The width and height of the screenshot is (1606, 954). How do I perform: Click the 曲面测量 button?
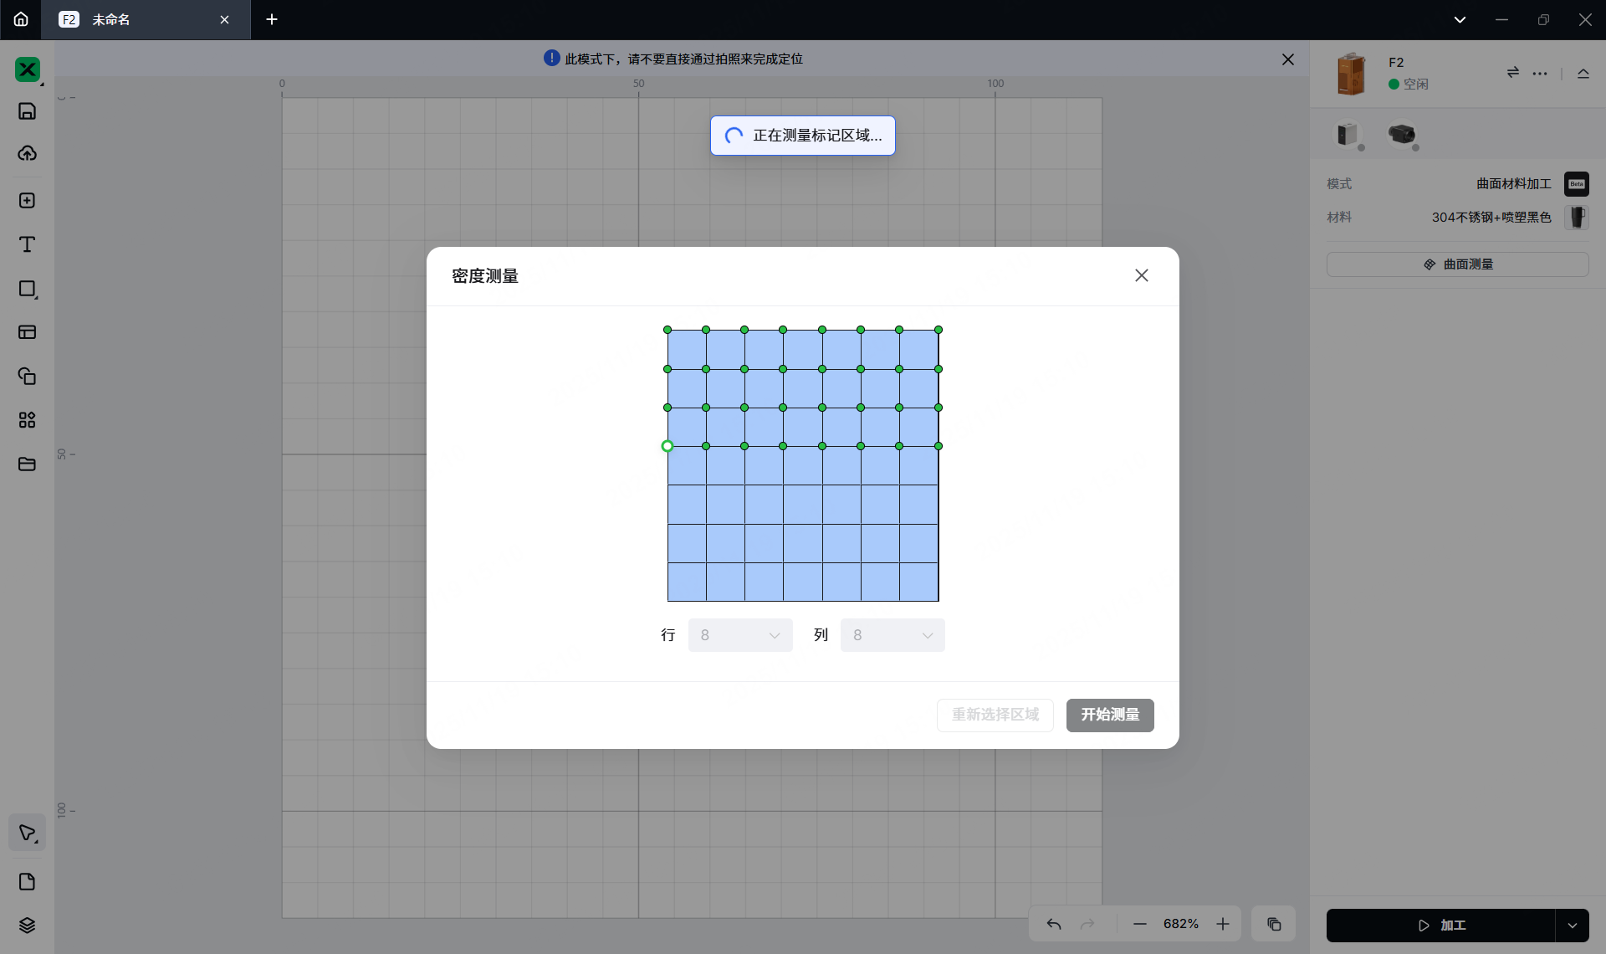click(x=1457, y=264)
